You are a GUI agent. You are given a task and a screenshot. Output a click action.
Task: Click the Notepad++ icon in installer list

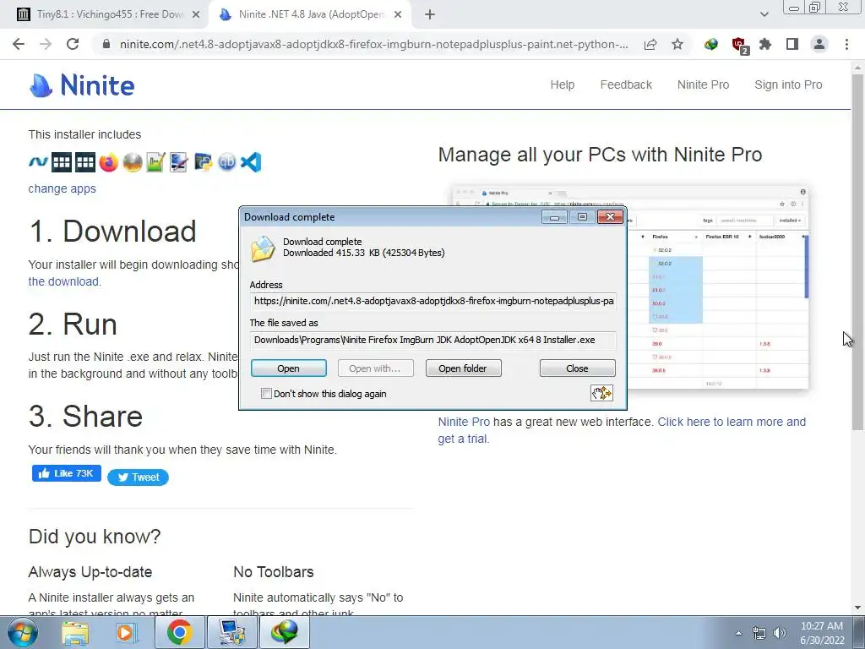(156, 162)
